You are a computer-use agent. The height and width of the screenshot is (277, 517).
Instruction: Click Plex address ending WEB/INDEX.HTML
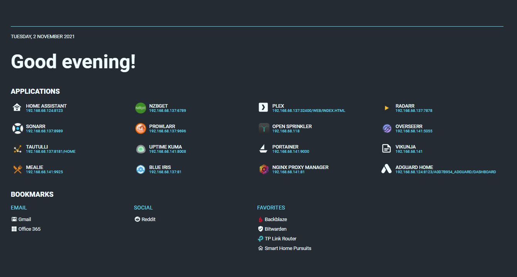[x=309, y=111]
